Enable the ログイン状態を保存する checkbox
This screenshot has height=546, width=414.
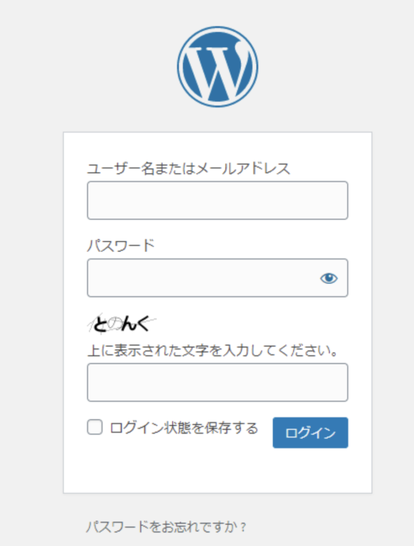(x=95, y=427)
